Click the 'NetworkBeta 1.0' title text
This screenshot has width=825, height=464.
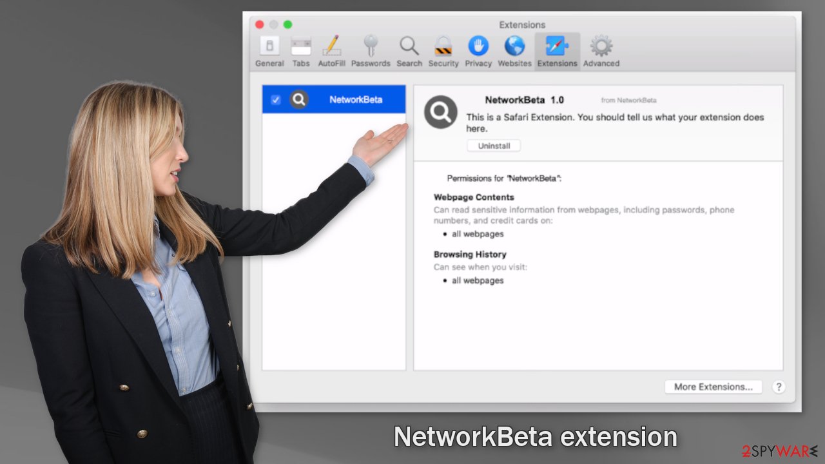[524, 100]
